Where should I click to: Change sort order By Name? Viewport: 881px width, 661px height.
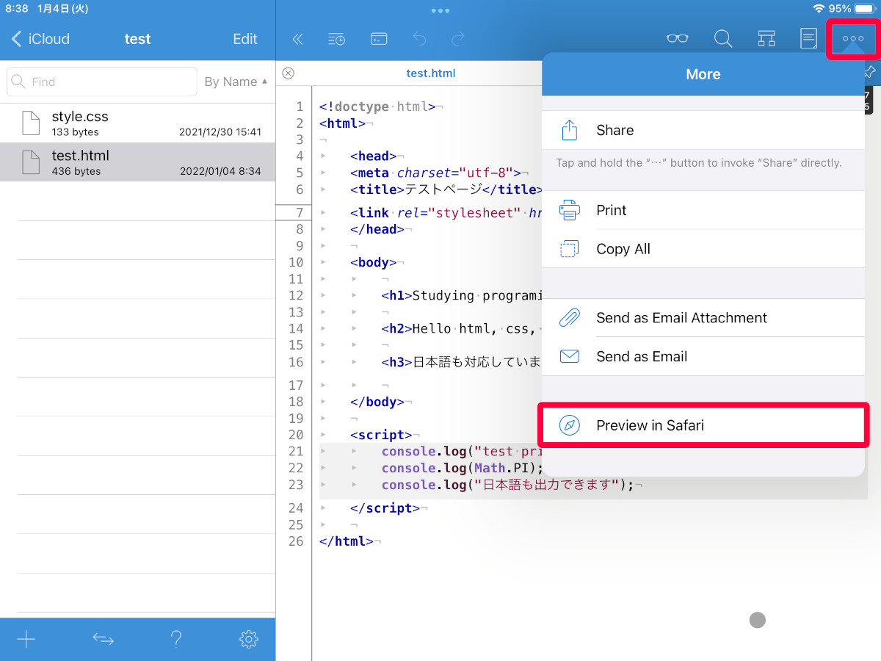236,82
